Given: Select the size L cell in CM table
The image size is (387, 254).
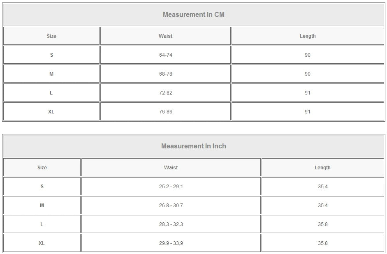Looking at the screenshot, I should click(x=51, y=93).
